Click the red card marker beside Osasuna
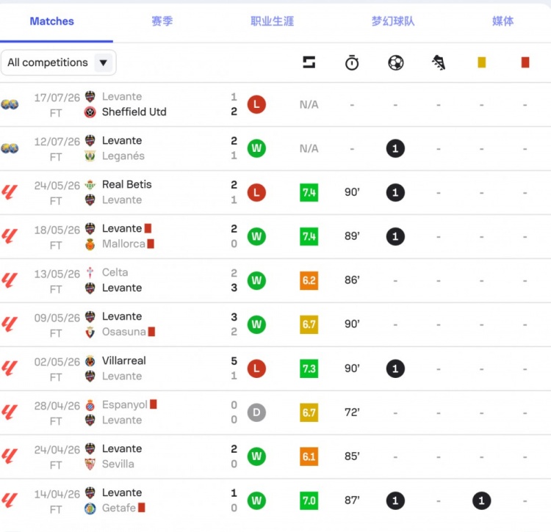 pos(151,332)
